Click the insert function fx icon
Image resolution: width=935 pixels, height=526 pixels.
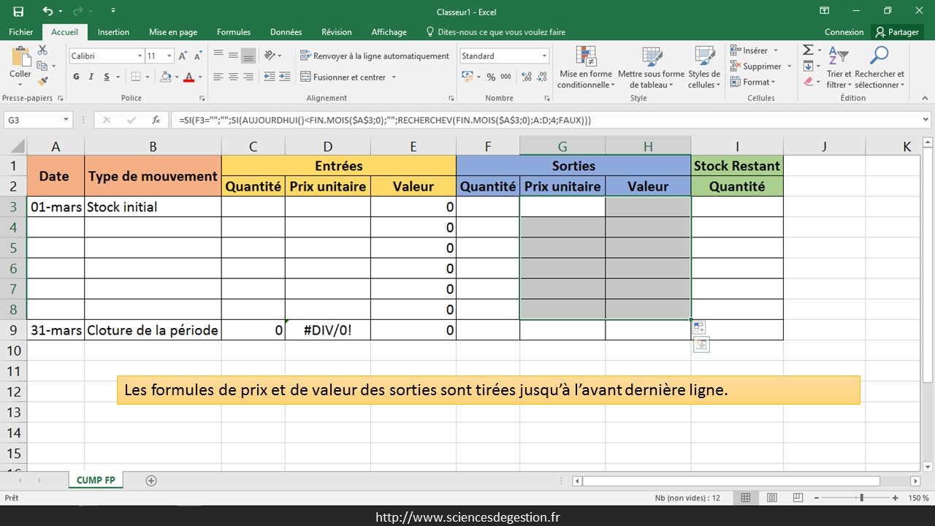click(x=156, y=120)
